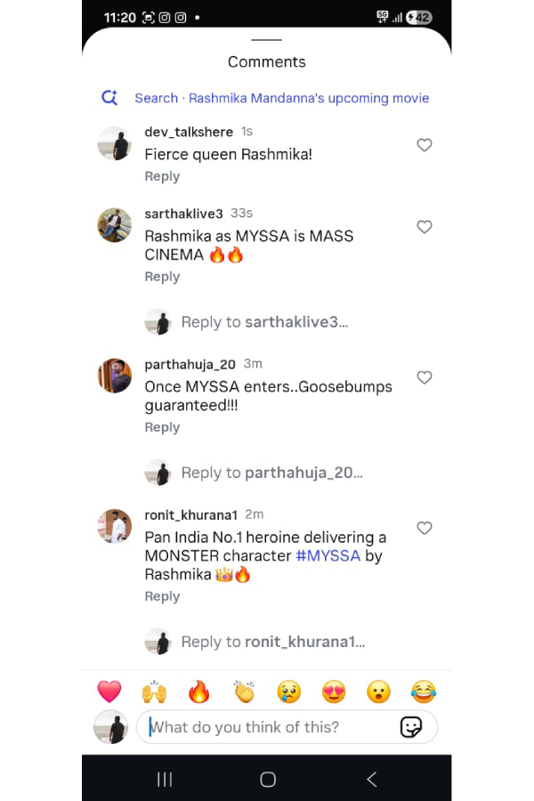Like sarthaklive3's comment
Viewport: 534px width, 801px height.
[425, 227]
